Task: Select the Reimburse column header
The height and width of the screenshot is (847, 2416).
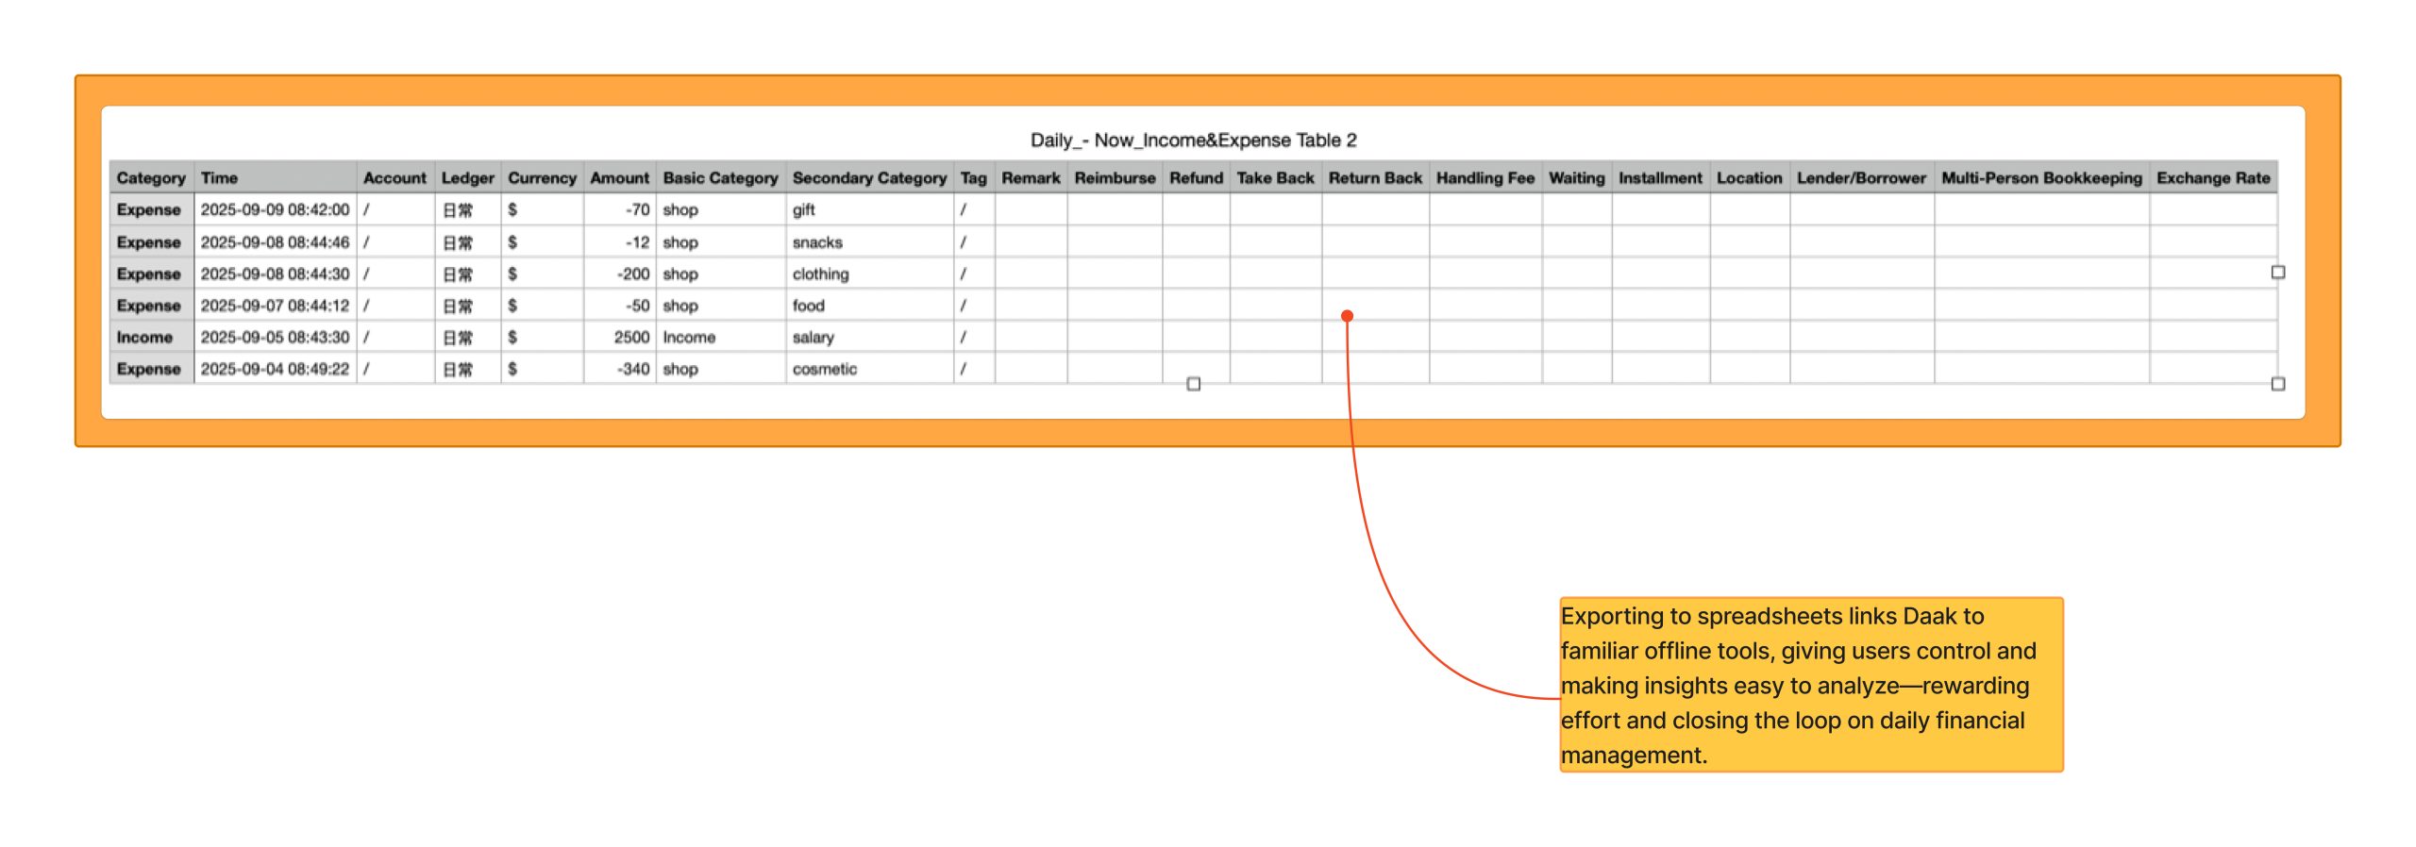Action: point(1115,177)
